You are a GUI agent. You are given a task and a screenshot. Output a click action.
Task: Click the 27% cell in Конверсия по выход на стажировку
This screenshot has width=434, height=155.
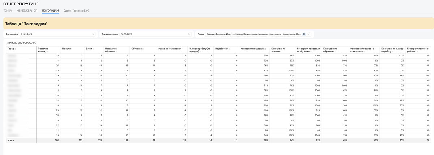tap(376, 66)
